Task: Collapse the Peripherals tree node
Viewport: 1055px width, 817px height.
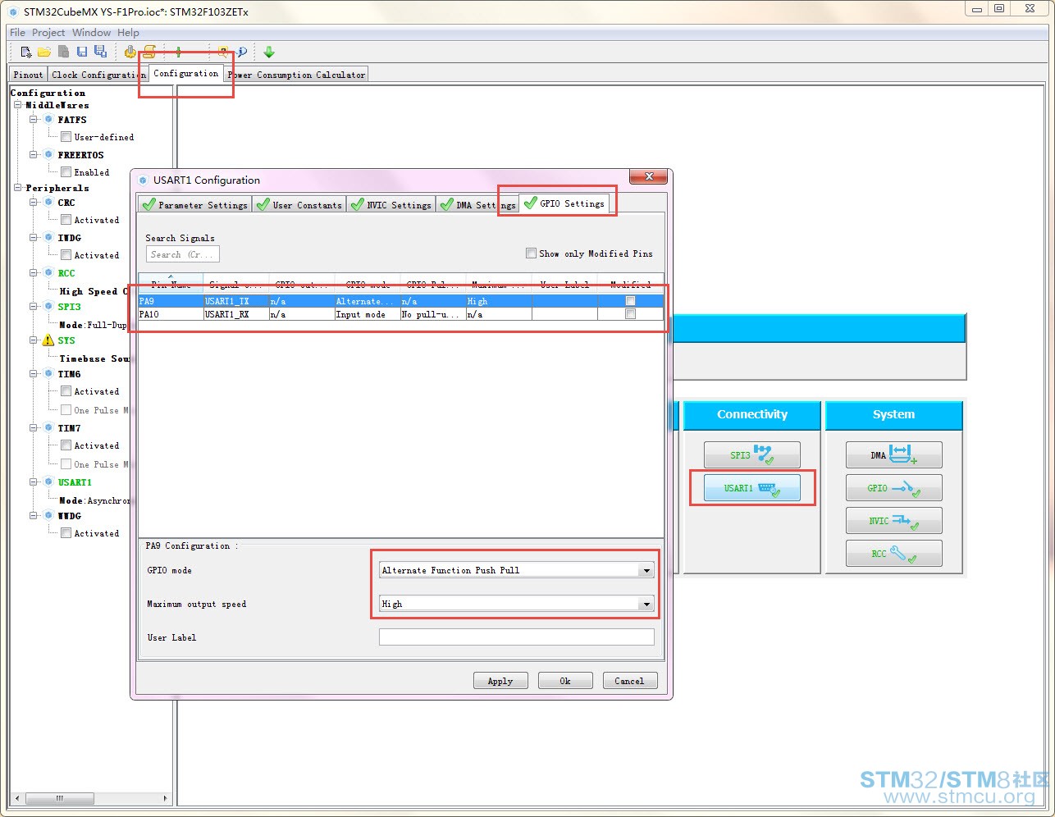Action: 18,188
